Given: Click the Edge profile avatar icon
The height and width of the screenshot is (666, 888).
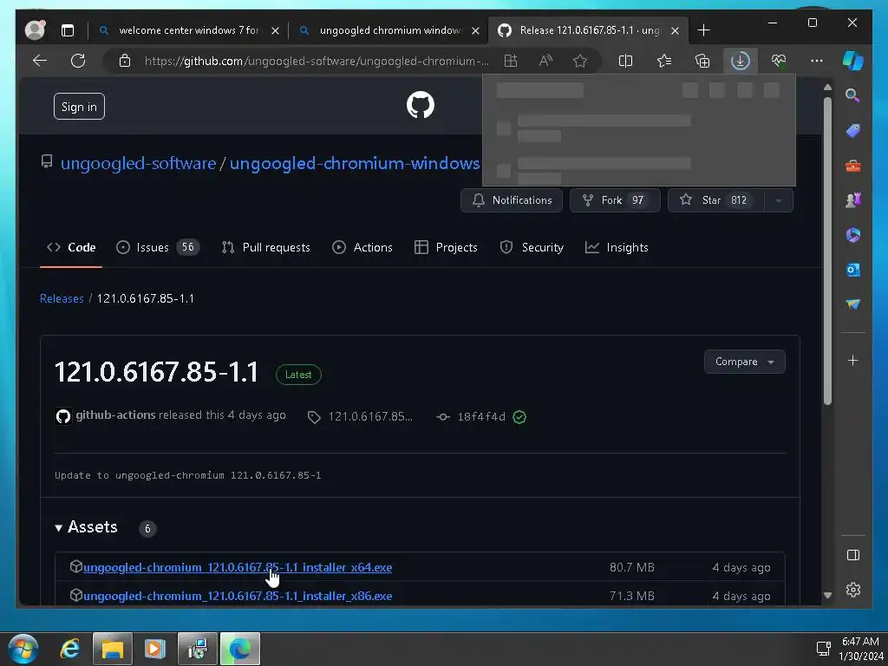Looking at the screenshot, I should pos(35,30).
